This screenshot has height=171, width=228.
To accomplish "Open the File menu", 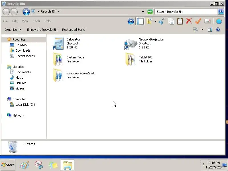I will (x=5, y=21).
